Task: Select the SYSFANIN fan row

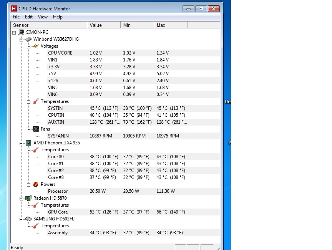Action: coord(134,136)
